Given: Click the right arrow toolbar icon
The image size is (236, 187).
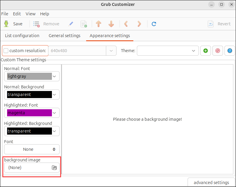Looking at the screenshot, I should tap(139, 24).
